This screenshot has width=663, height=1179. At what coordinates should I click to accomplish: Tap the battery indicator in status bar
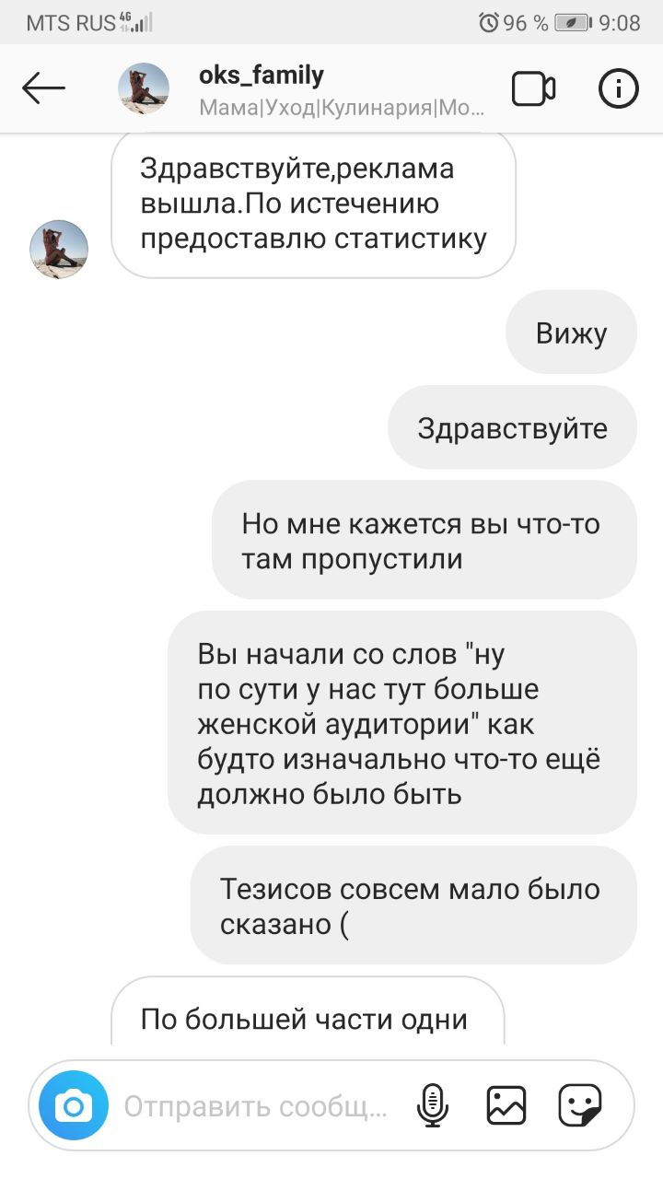coord(573,22)
